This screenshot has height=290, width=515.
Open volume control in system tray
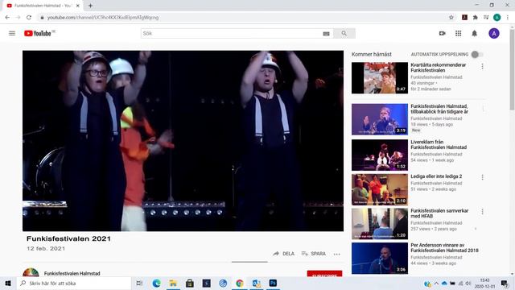pos(468,284)
